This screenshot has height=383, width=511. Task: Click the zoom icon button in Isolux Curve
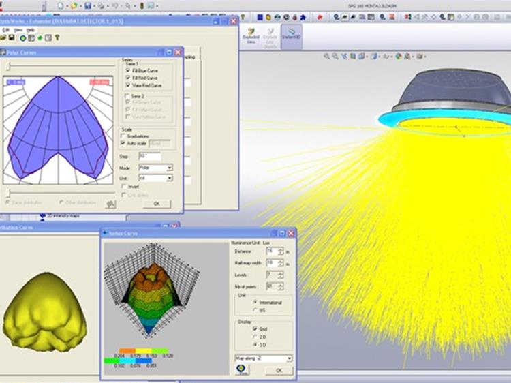click(x=242, y=369)
